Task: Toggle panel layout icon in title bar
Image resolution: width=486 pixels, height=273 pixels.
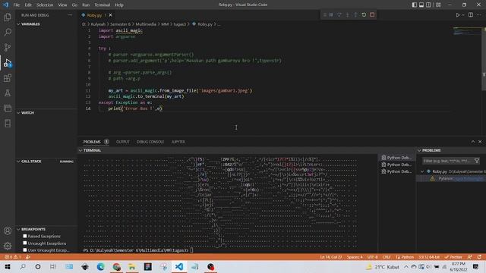Action: pyautogui.click(x=421, y=5)
